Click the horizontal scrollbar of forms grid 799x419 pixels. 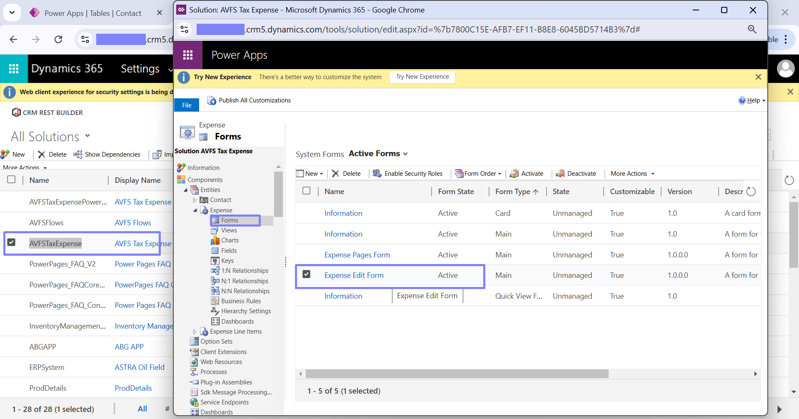pos(457,374)
